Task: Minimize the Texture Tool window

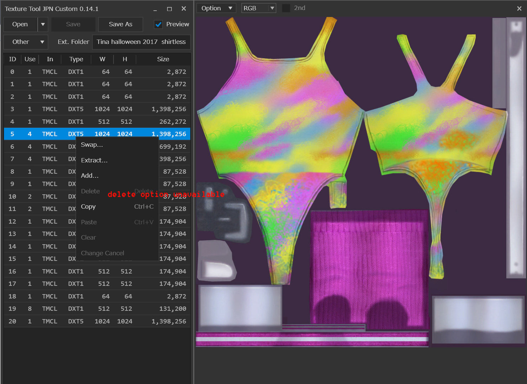Action: click(155, 9)
